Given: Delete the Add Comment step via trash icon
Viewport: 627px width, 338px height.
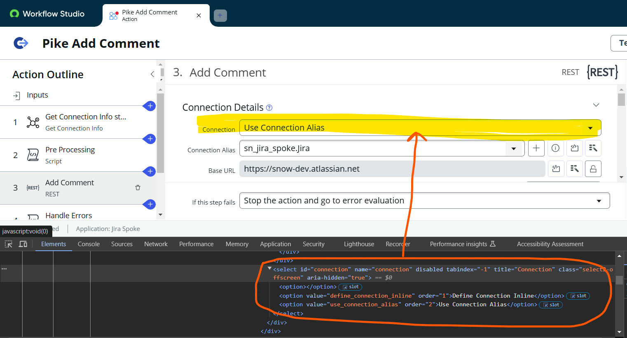Looking at the screenshot, I should (x=138, y=188).
